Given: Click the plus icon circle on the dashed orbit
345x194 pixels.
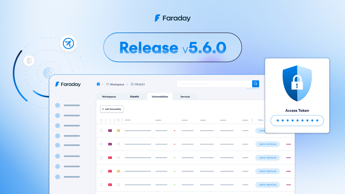Looking at the screenshot, I should click(49, 73).
